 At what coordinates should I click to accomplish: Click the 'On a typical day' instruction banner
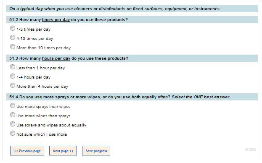132,9
